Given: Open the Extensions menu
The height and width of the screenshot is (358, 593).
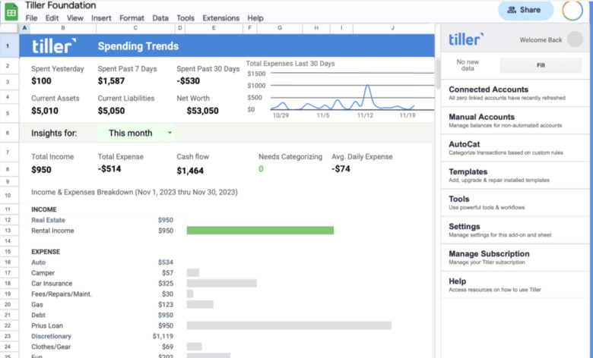Looking at the screenshot, I should click(x=220, y=17).
